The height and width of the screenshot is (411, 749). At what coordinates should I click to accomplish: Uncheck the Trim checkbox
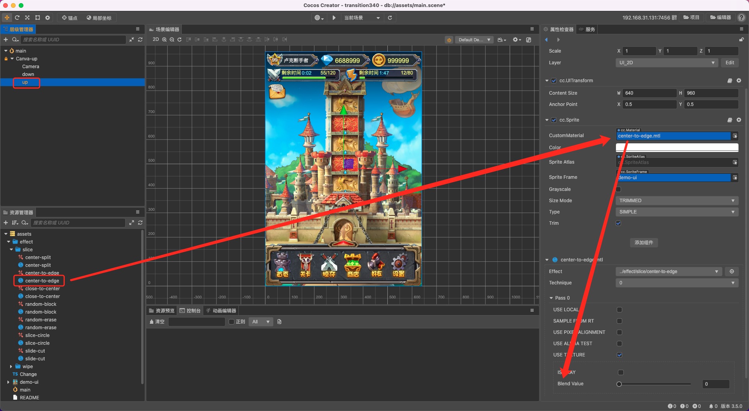tap(618, 223)
